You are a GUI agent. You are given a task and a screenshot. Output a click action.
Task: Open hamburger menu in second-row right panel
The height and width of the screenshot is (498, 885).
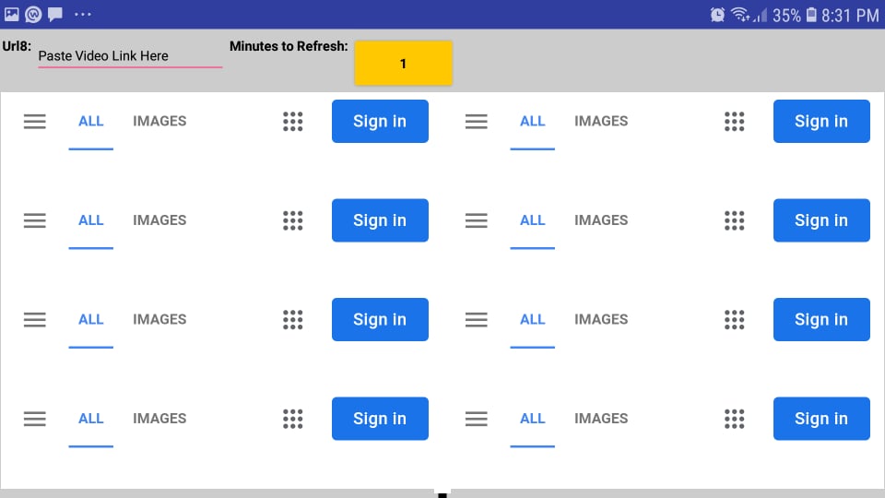tap(477, 220)
